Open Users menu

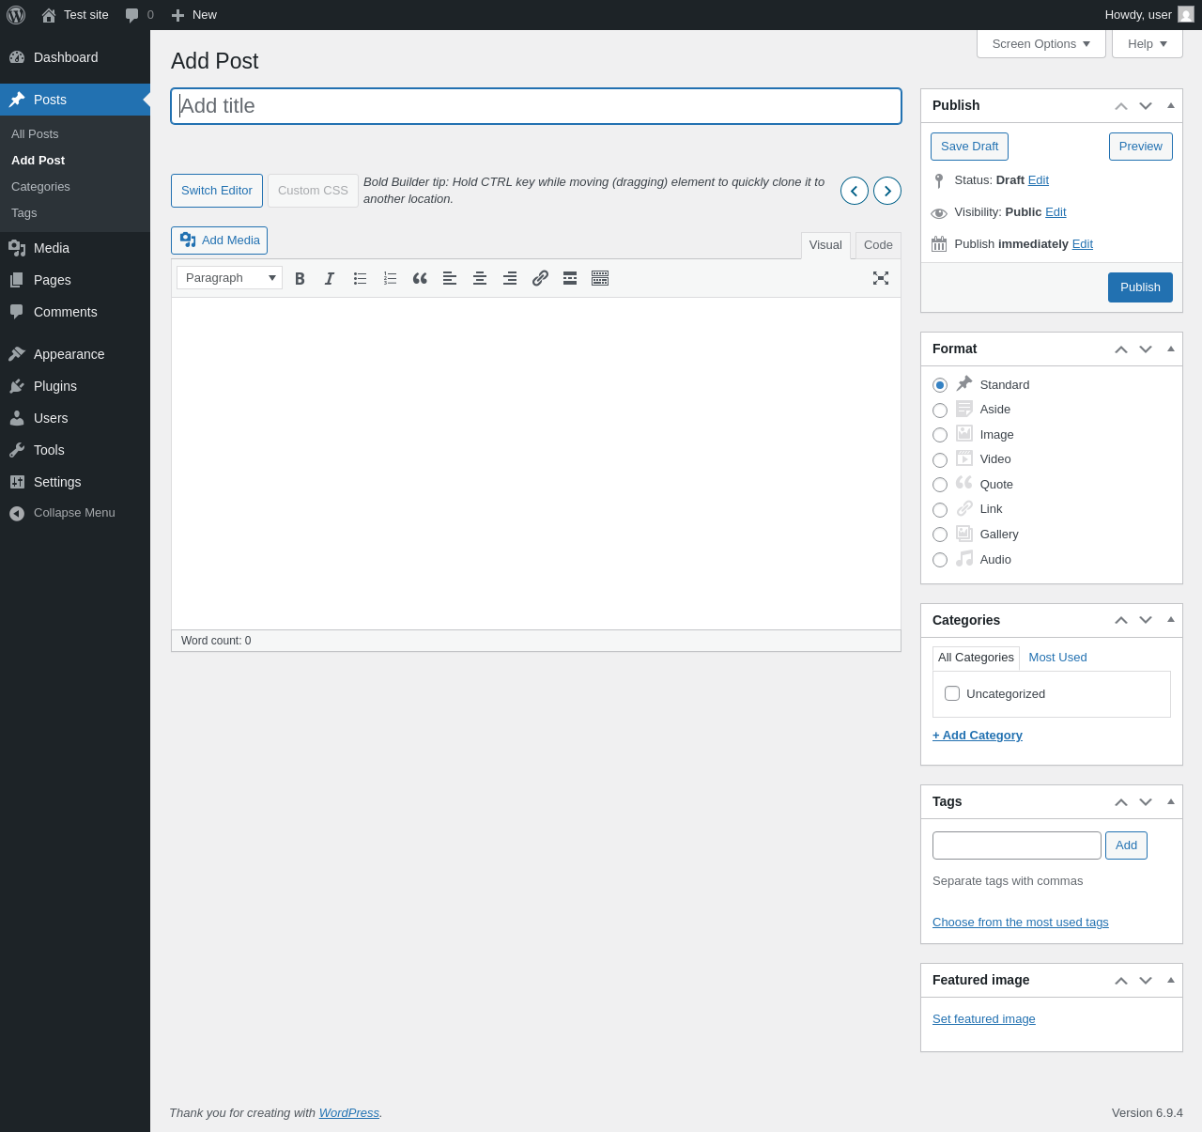(75, 418)
